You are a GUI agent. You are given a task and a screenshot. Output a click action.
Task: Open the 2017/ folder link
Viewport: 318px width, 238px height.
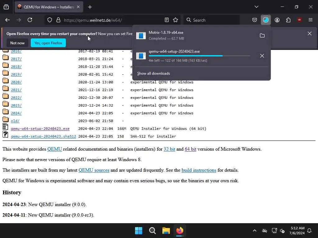16,59
